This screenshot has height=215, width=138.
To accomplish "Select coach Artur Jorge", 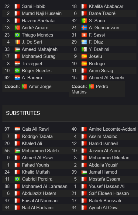I will coord(40,86).
